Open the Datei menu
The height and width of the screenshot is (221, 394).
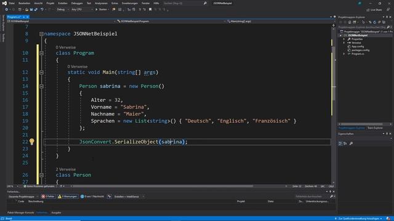pyautogui.click(x=12, y=3)
